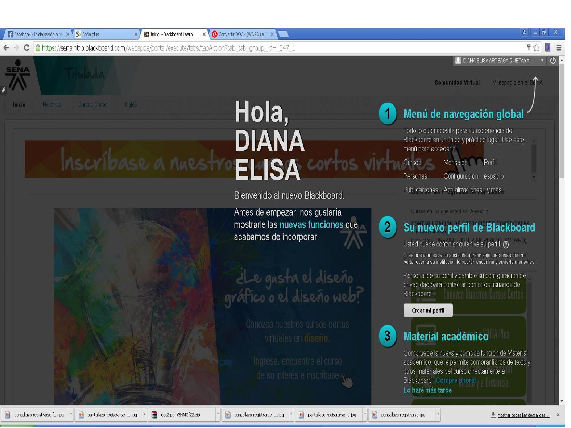The width and height of the screenshot is (571, 428).
Task: Click the word Personas in the tour list
Action: (x=415, y=176)
